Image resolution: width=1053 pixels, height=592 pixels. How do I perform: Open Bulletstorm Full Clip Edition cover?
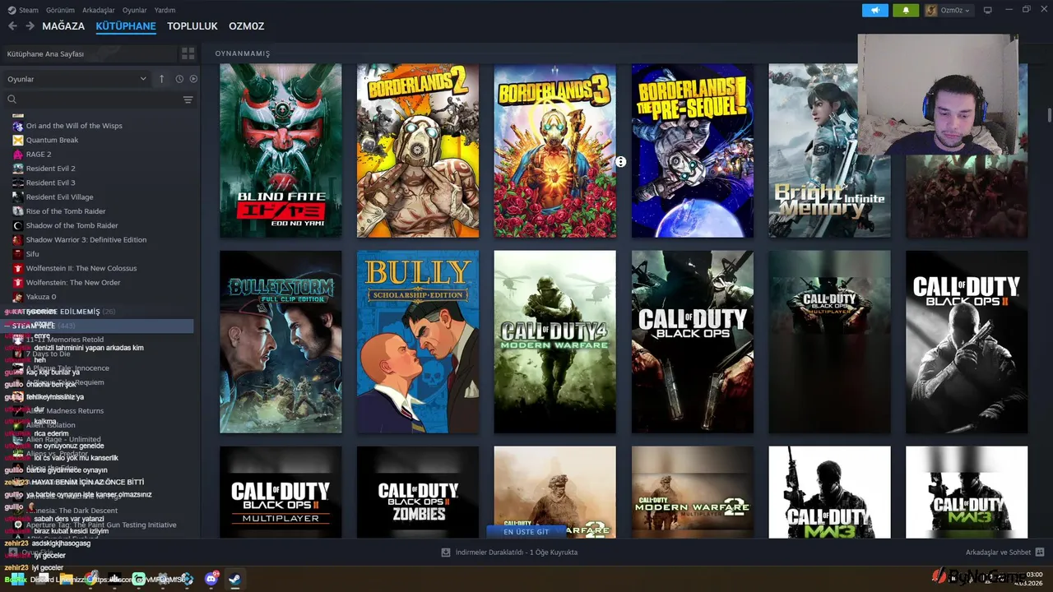[x=281, y=342]
